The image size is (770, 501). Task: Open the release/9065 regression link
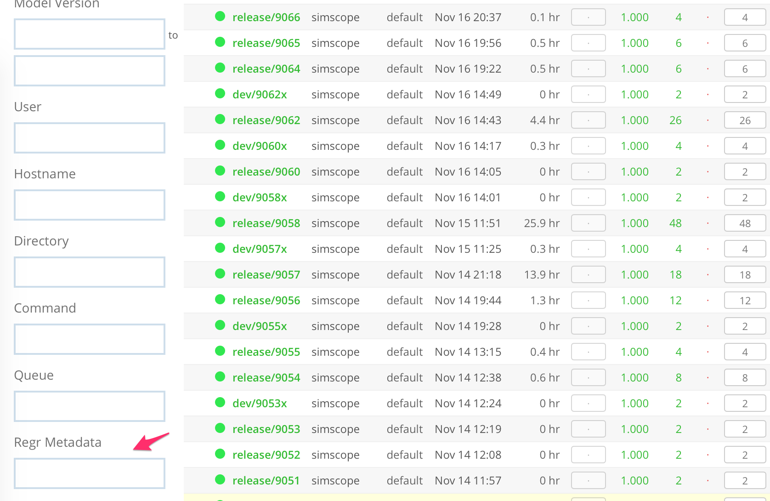coord(266,43)
